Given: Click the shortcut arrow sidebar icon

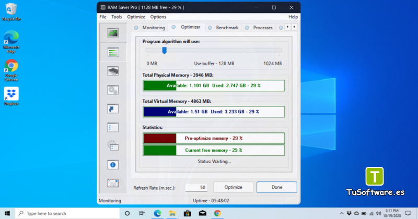Looking at the screenshot, I should coord(113,108).
